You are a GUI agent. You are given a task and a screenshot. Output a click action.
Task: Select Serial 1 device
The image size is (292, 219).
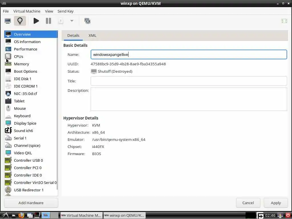[31, 138]
